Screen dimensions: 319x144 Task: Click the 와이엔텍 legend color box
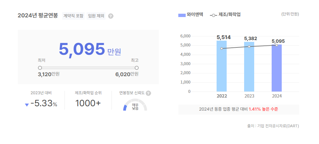pos(182,15)
